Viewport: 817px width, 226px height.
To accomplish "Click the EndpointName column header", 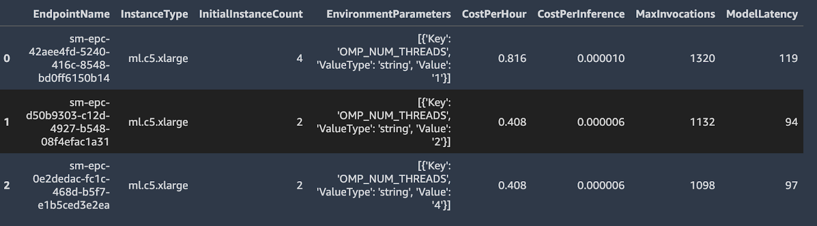I will [x=71, y=14].
